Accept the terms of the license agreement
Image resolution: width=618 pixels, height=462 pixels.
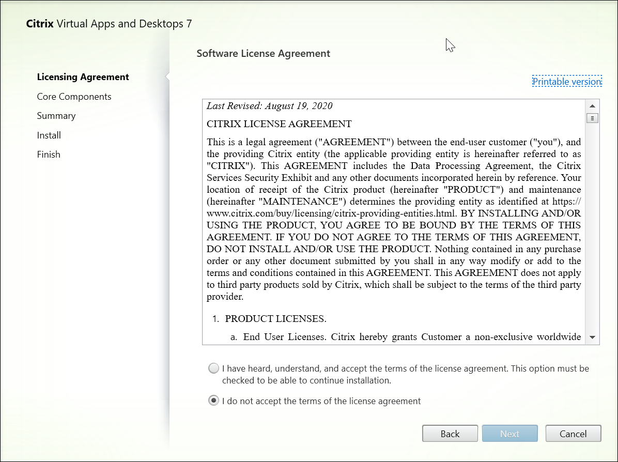coord(213,368)
